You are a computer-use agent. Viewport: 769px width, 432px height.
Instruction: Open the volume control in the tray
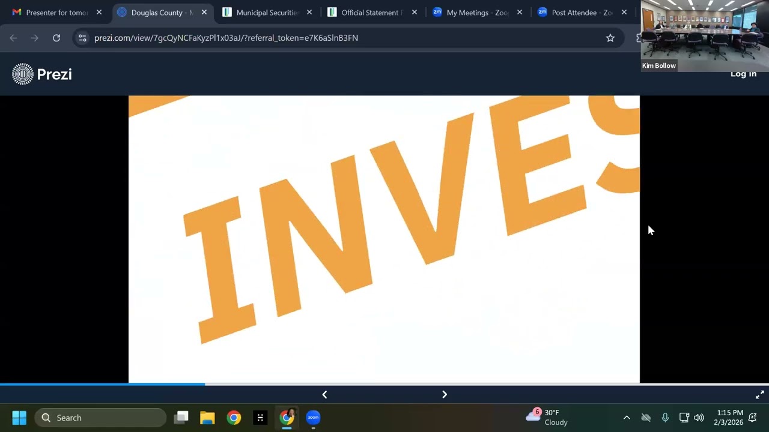(x=699, y=418)
